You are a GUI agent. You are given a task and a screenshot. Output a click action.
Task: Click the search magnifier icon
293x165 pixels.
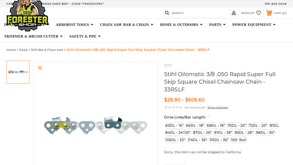167,13
